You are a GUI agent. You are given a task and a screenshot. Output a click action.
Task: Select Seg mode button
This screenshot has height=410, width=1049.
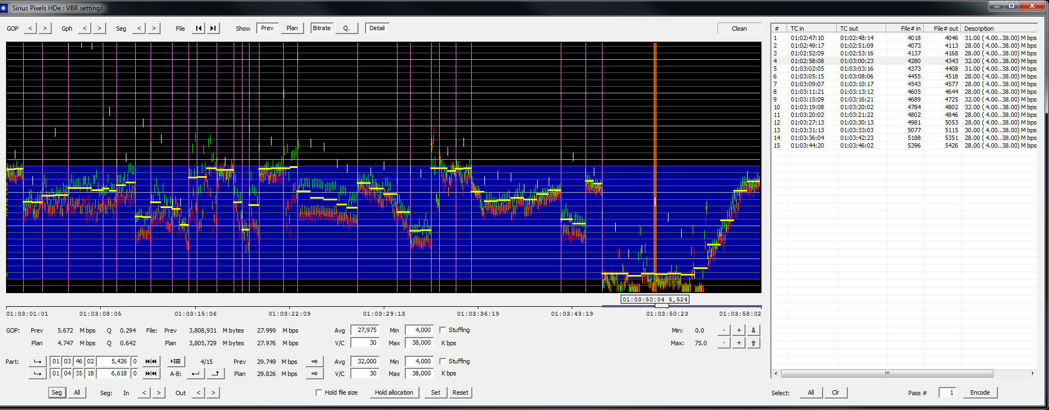pyautogui.click(x=57, y=392)
